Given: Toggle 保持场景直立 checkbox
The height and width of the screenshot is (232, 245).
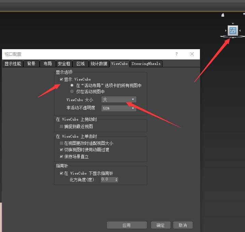Looking at the screenshot, I should (x=62, y=156).
